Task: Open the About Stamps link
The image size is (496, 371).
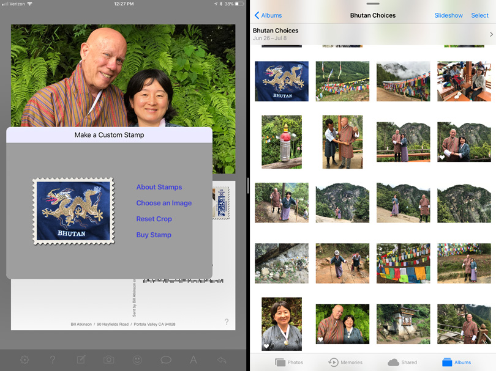Action: (159, 187)
